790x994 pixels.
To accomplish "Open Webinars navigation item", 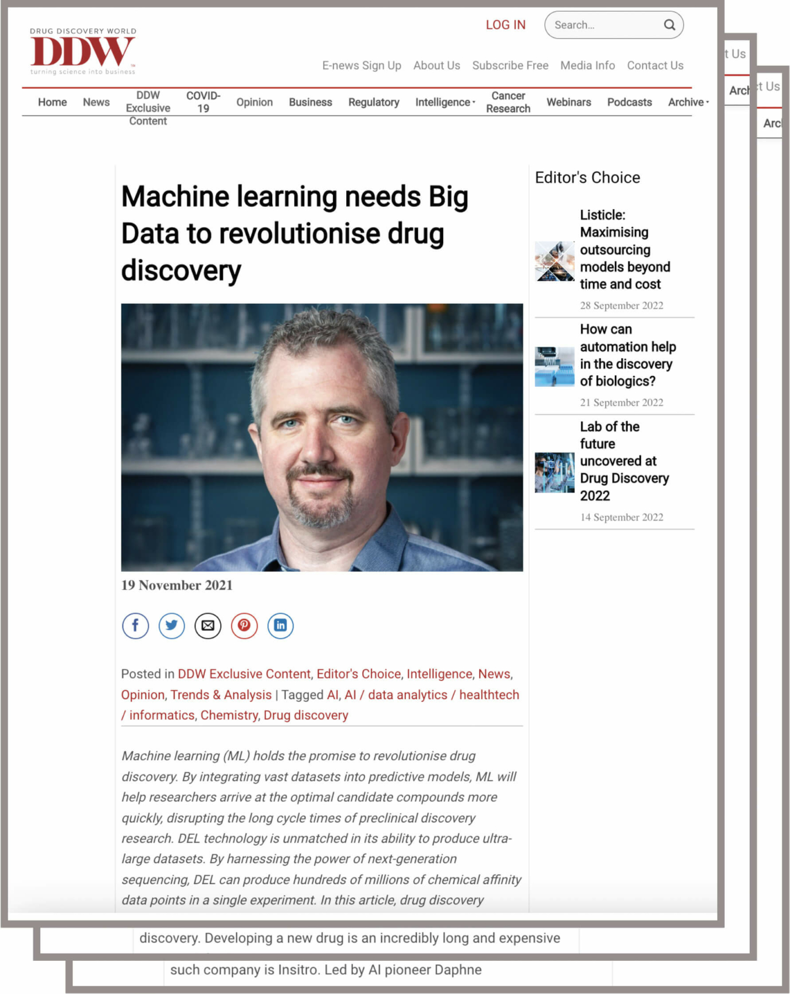I will [569, 102].
